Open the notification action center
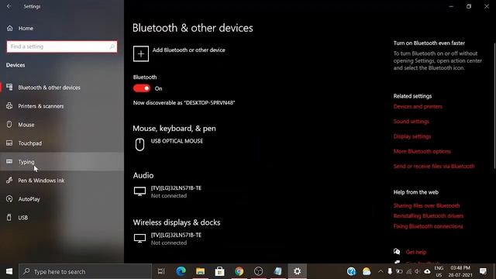This screenshot has height=279, width=496. click(x=483, y=271)
